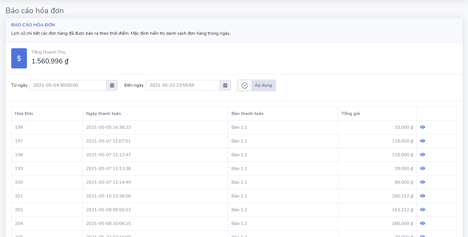Open the calendar picker for Đến ngày
Screen dimensions: 468x237
tap(225, 85)
